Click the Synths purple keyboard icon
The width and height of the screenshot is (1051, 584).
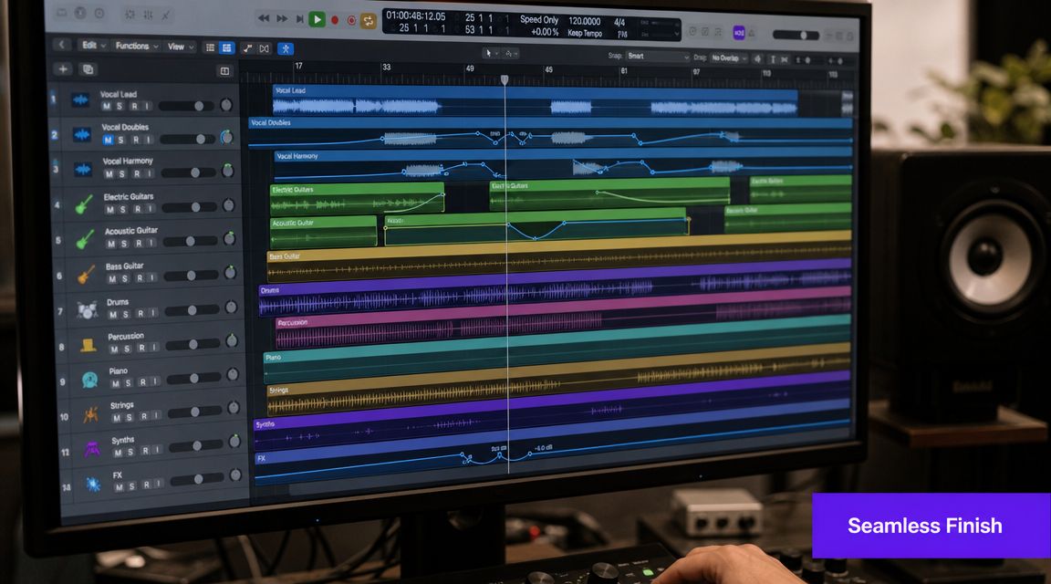tap(92, 449)
